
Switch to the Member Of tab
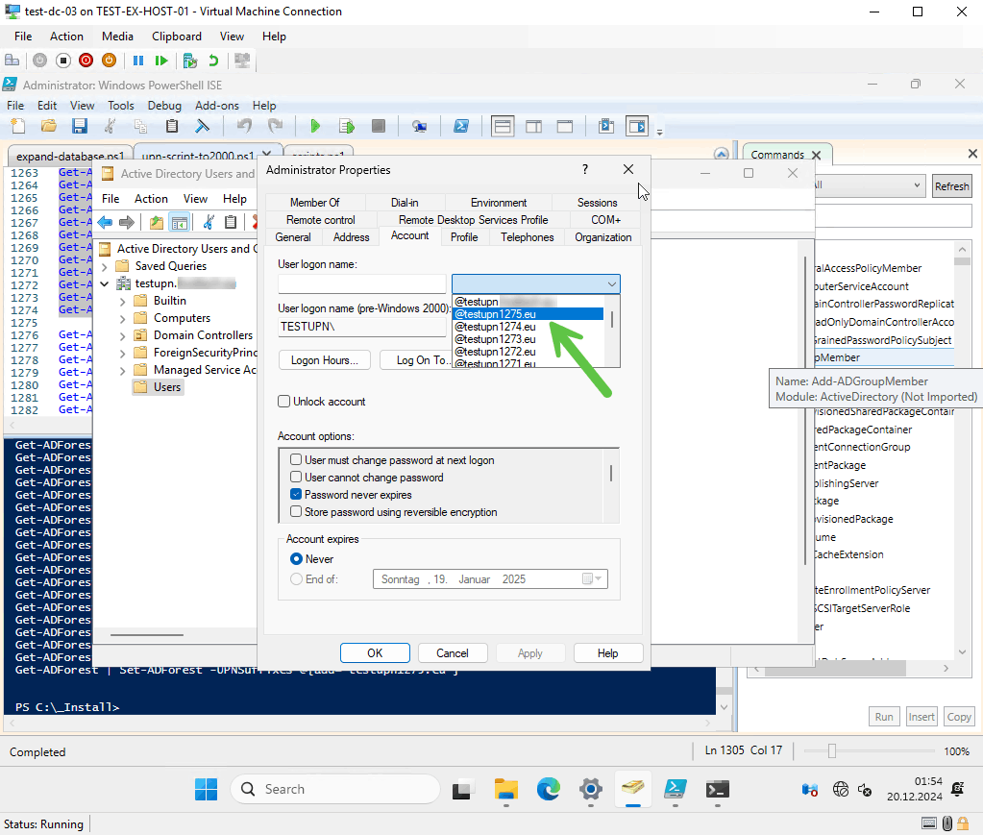[314, 203]
